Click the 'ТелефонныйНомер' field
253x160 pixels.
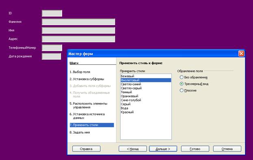coord(52,48)
